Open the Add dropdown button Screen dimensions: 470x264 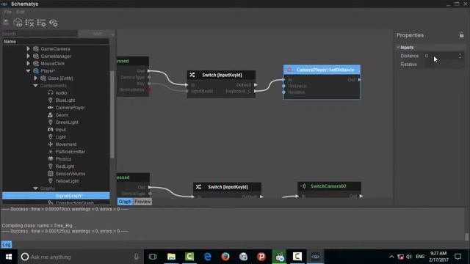point(96,34)
